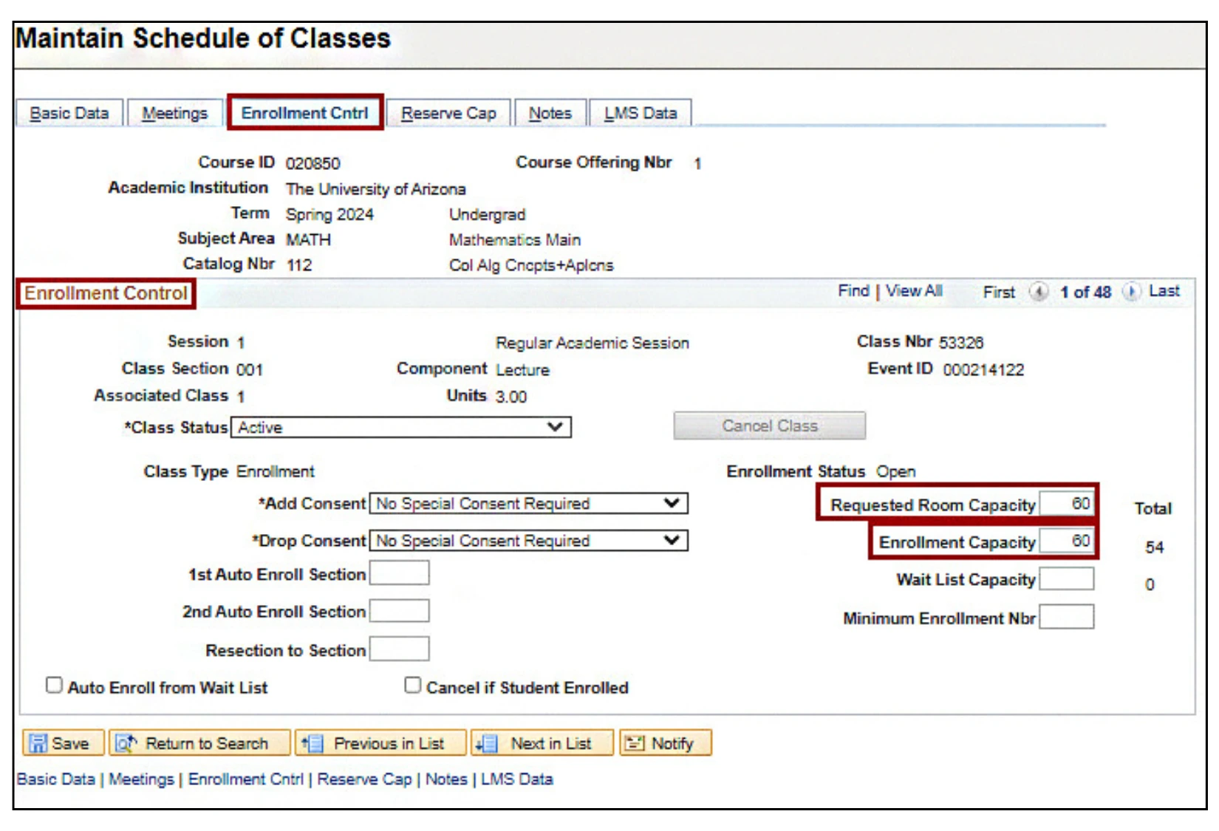The image size is (1219, 831).
Task: Click the Minimum Enrollment Nbr field
Action: coord(1066,617)
